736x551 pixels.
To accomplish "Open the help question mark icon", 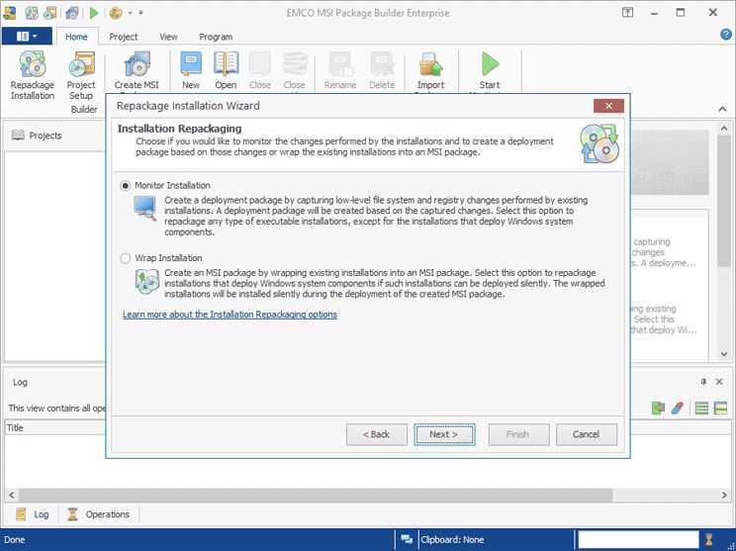I will [x=726, y=35].
